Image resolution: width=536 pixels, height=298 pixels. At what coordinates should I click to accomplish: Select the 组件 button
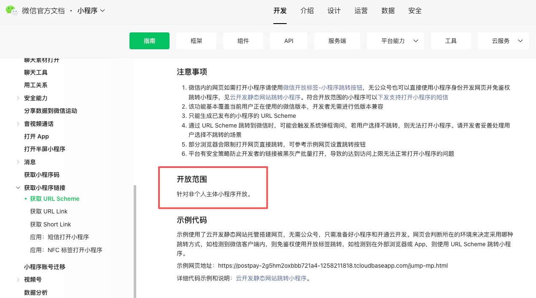(243, 41)
